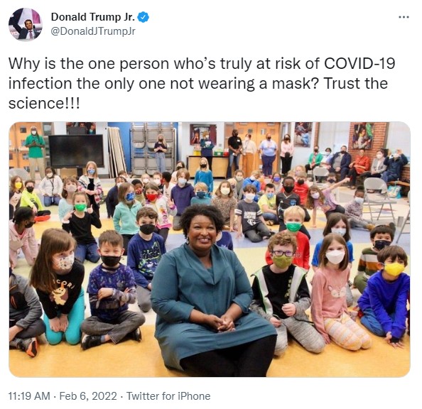Click the blond boy in green mask
The image size is (422, 409).
(x=295, y=236)
